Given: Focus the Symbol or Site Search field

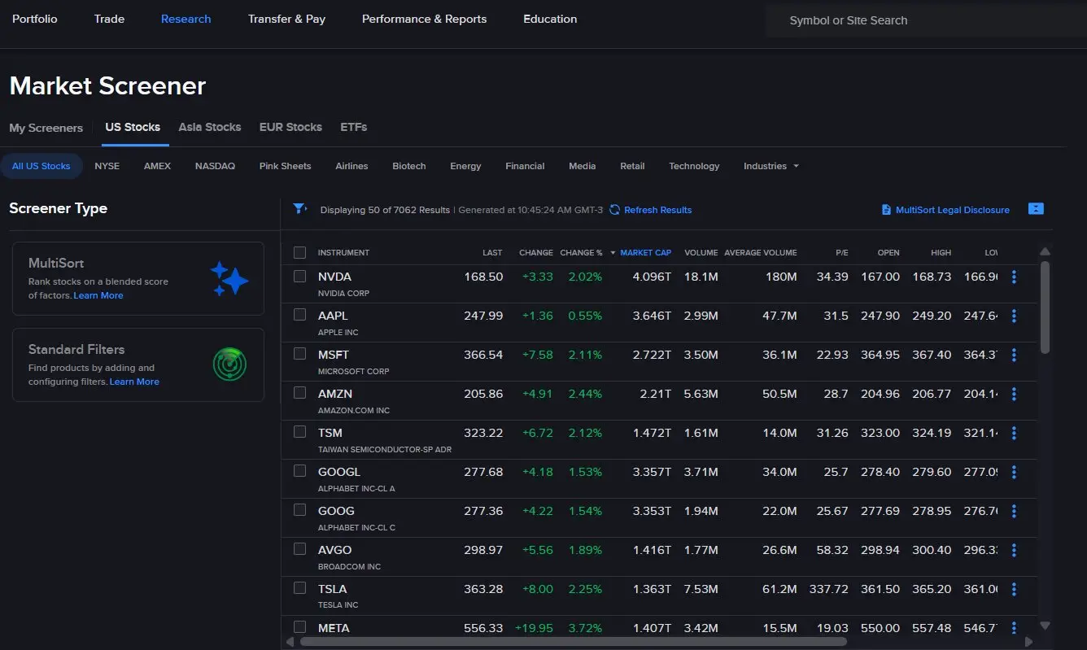Looking at the screenshot, I should point(926,20).
